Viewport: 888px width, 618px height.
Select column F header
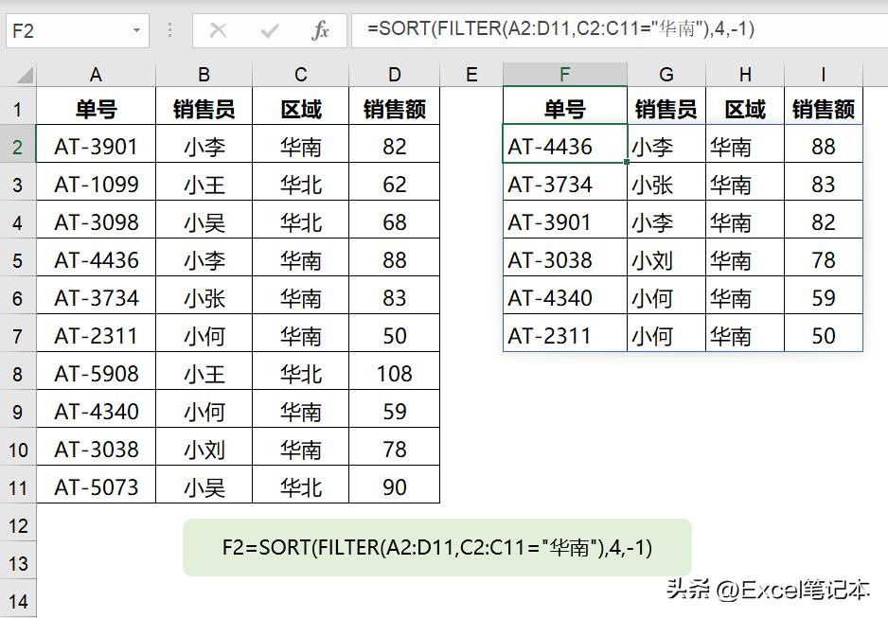point(564,72)
